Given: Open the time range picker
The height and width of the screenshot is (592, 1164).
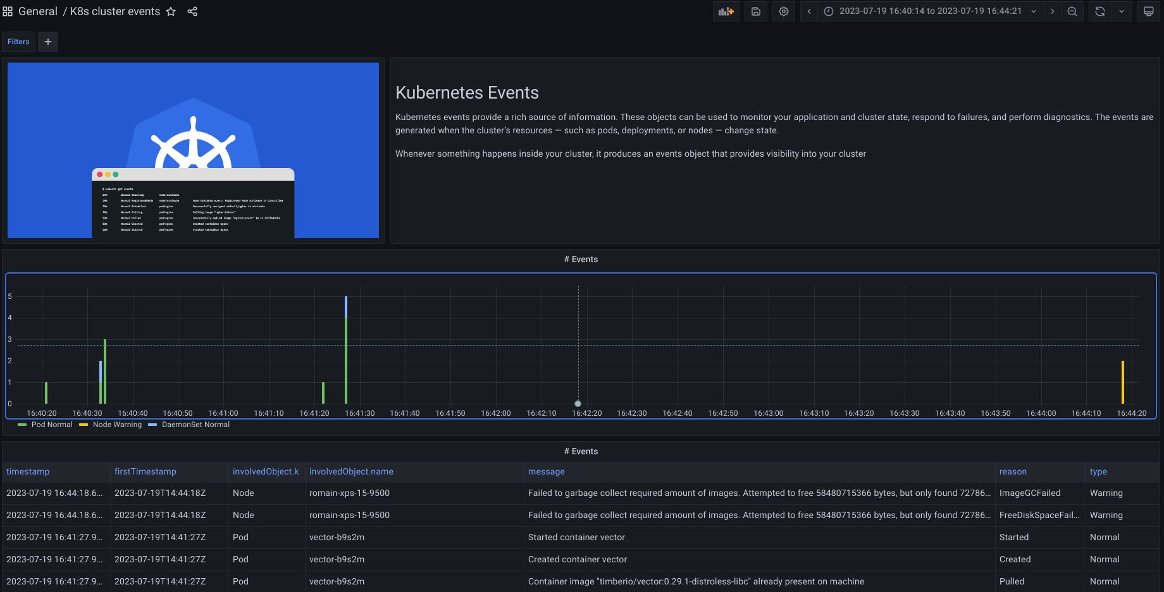Looking at the screenshot, I should coord(930,11).
